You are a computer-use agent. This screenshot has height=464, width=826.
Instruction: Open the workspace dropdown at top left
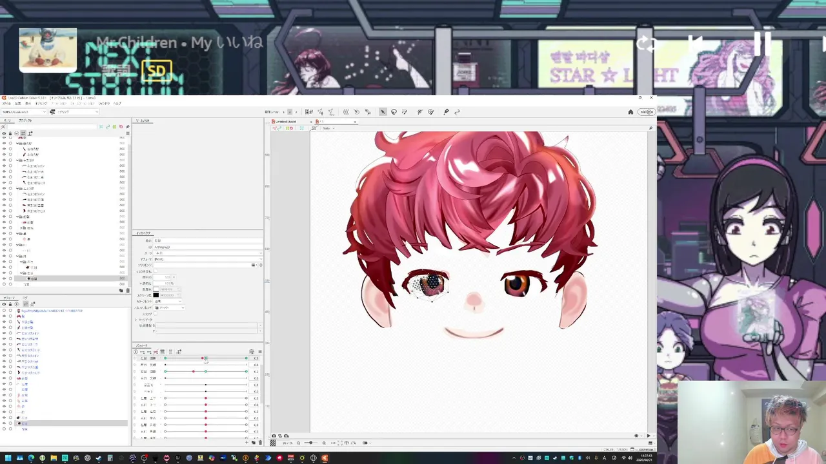coord(24,112)
